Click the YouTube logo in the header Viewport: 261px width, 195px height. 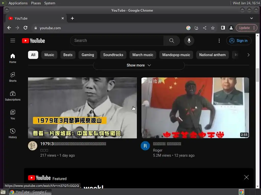[33, 41]
